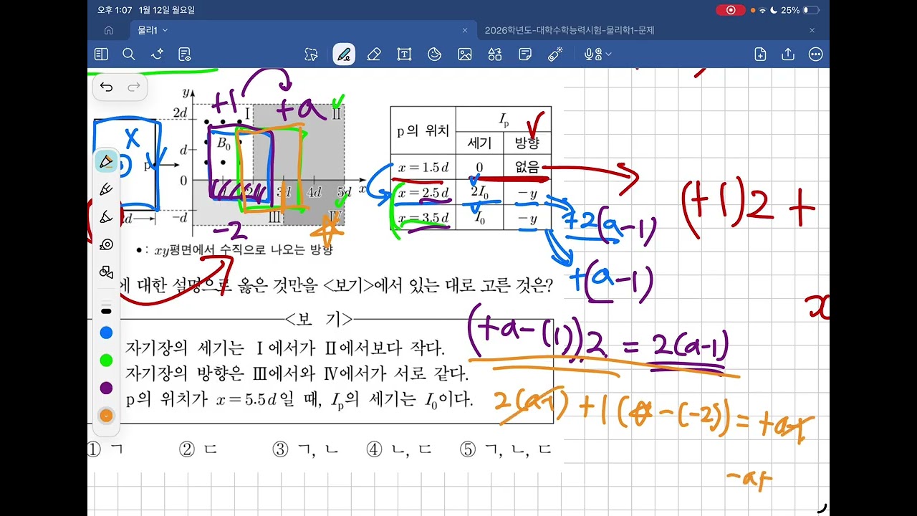Viewport: 917px width, 516px height.
Task: Open the selected orange color options
Action: [106, 415]
